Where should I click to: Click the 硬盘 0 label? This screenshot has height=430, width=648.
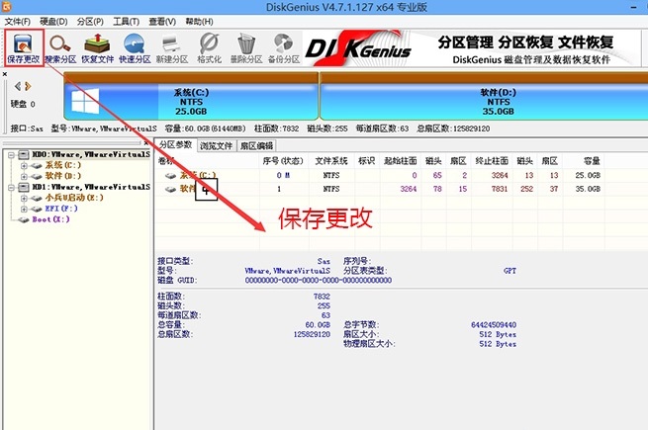click(23, 104)
